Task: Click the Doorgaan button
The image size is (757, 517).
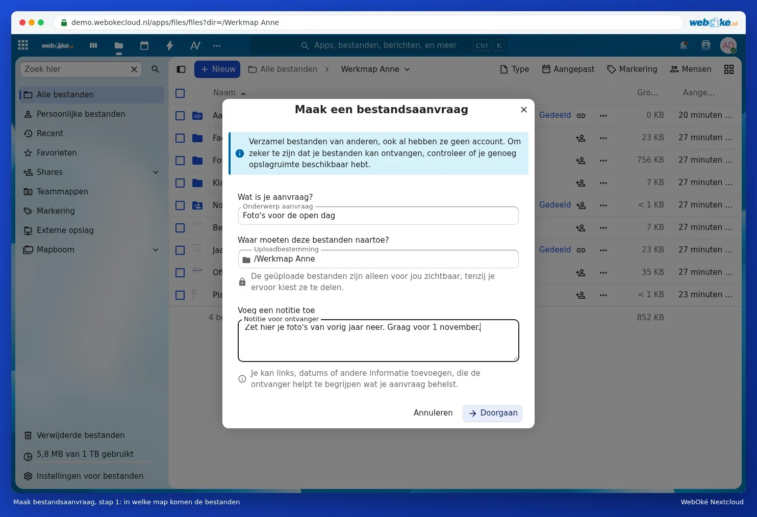Action: [492, 413]
